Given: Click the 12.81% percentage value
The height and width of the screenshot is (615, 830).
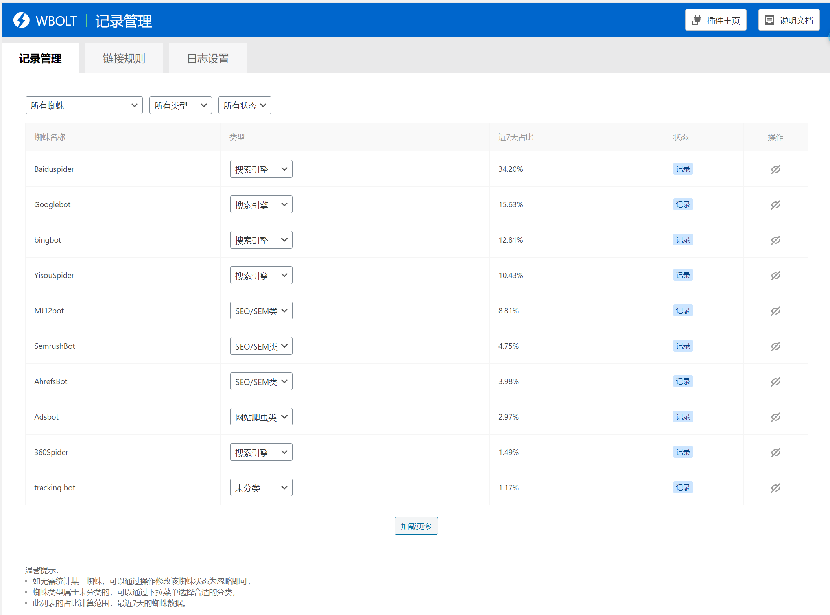Looking at the screenshot, I should [x=511, y=240].
